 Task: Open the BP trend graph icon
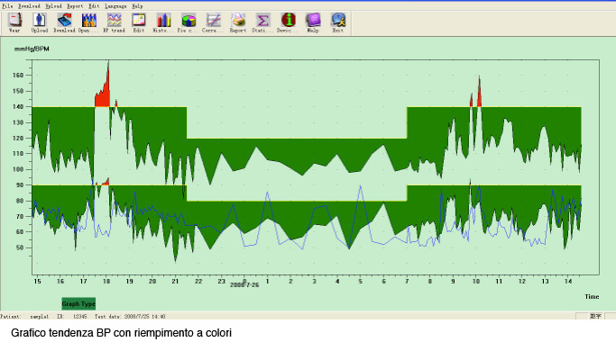(114, 22)
